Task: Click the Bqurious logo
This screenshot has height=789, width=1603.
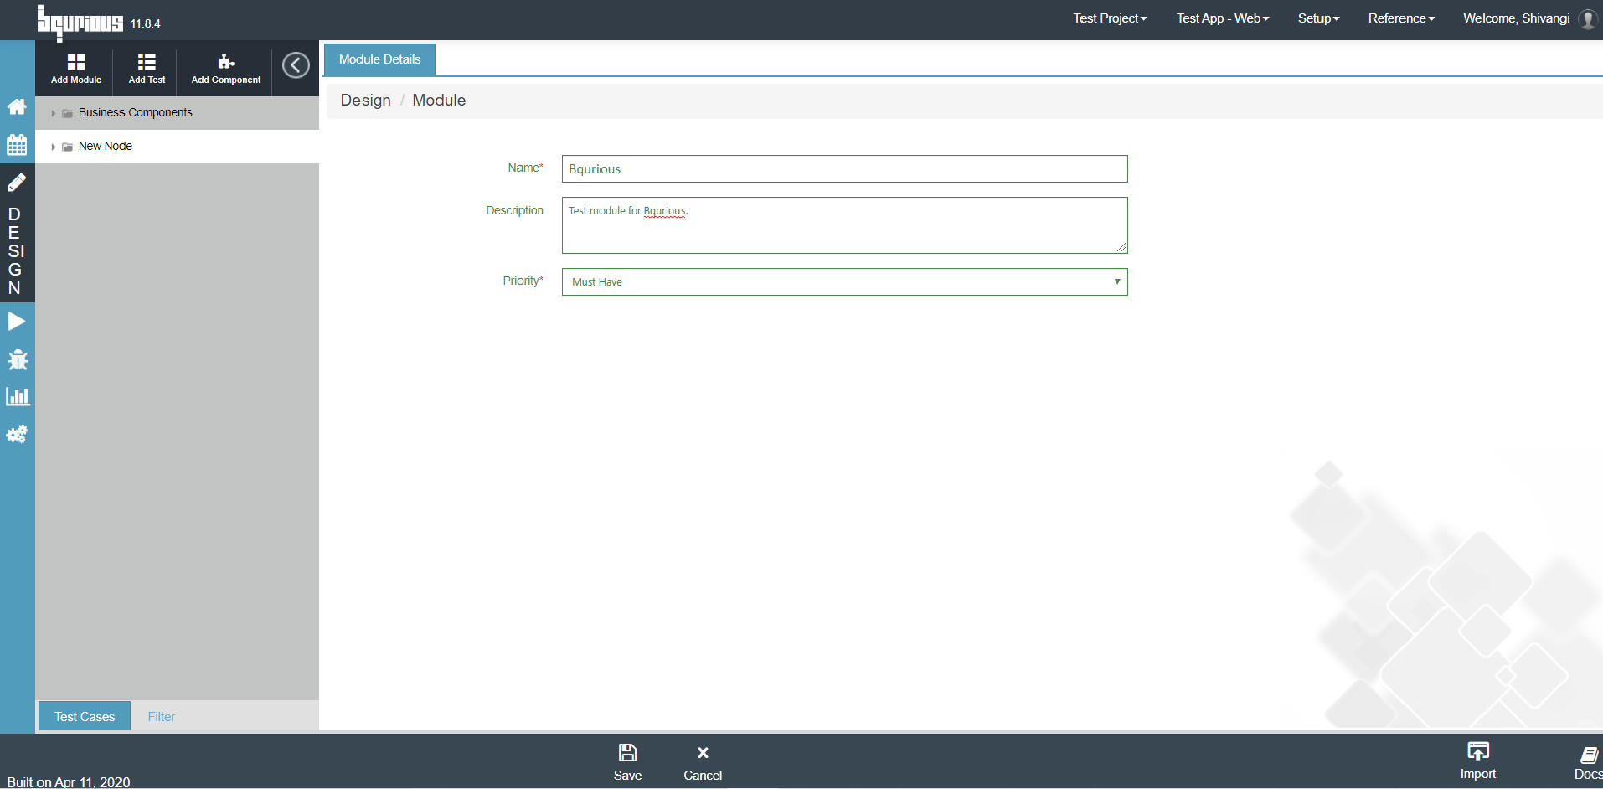Action: tap(80, 23)
